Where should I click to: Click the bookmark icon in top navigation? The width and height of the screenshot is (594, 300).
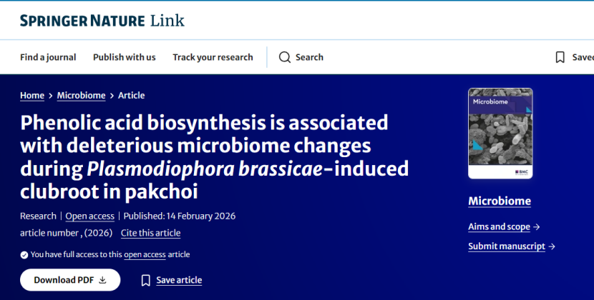[x=560, y=57]
